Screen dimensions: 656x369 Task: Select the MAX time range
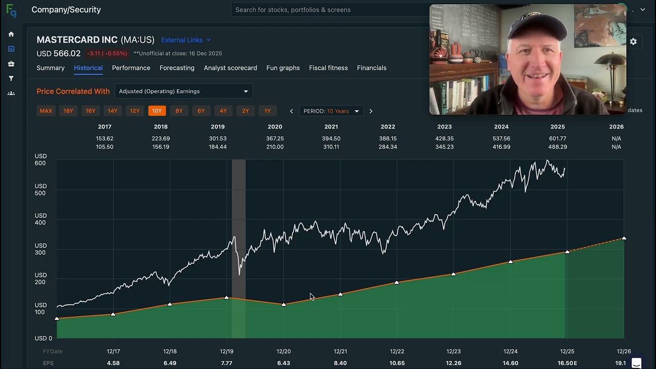tap(46, 111)
